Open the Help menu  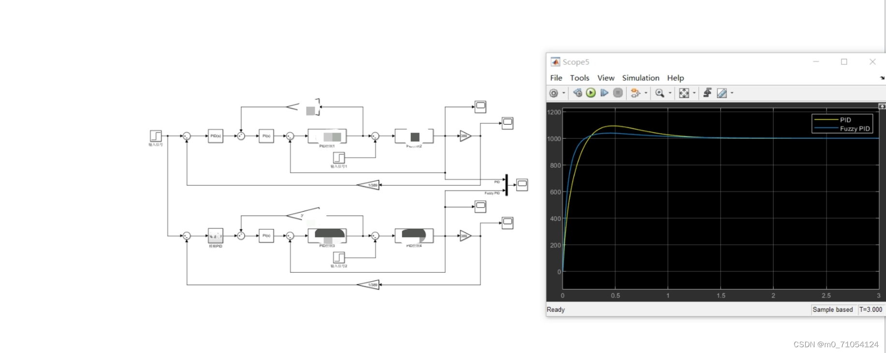[x=675, y=78]
